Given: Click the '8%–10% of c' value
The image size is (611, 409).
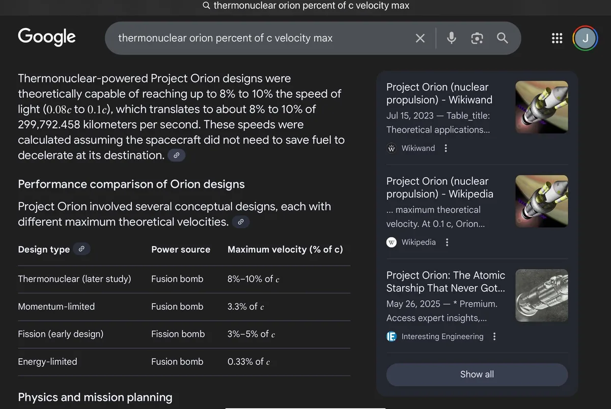Looking at the screenshot, I should (254, 279).
